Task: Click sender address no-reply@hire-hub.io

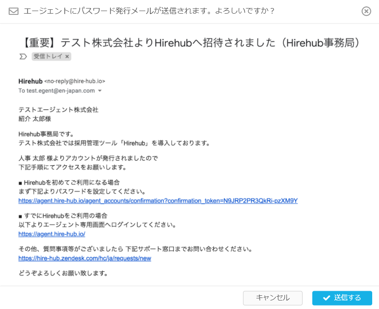Action: (75, 81)
